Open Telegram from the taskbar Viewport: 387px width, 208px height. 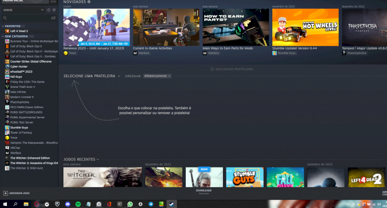pyautogui.click(x=150, y=204)
